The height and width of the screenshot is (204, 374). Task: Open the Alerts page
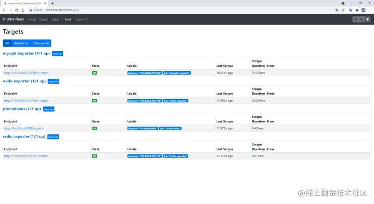(32, 19)
